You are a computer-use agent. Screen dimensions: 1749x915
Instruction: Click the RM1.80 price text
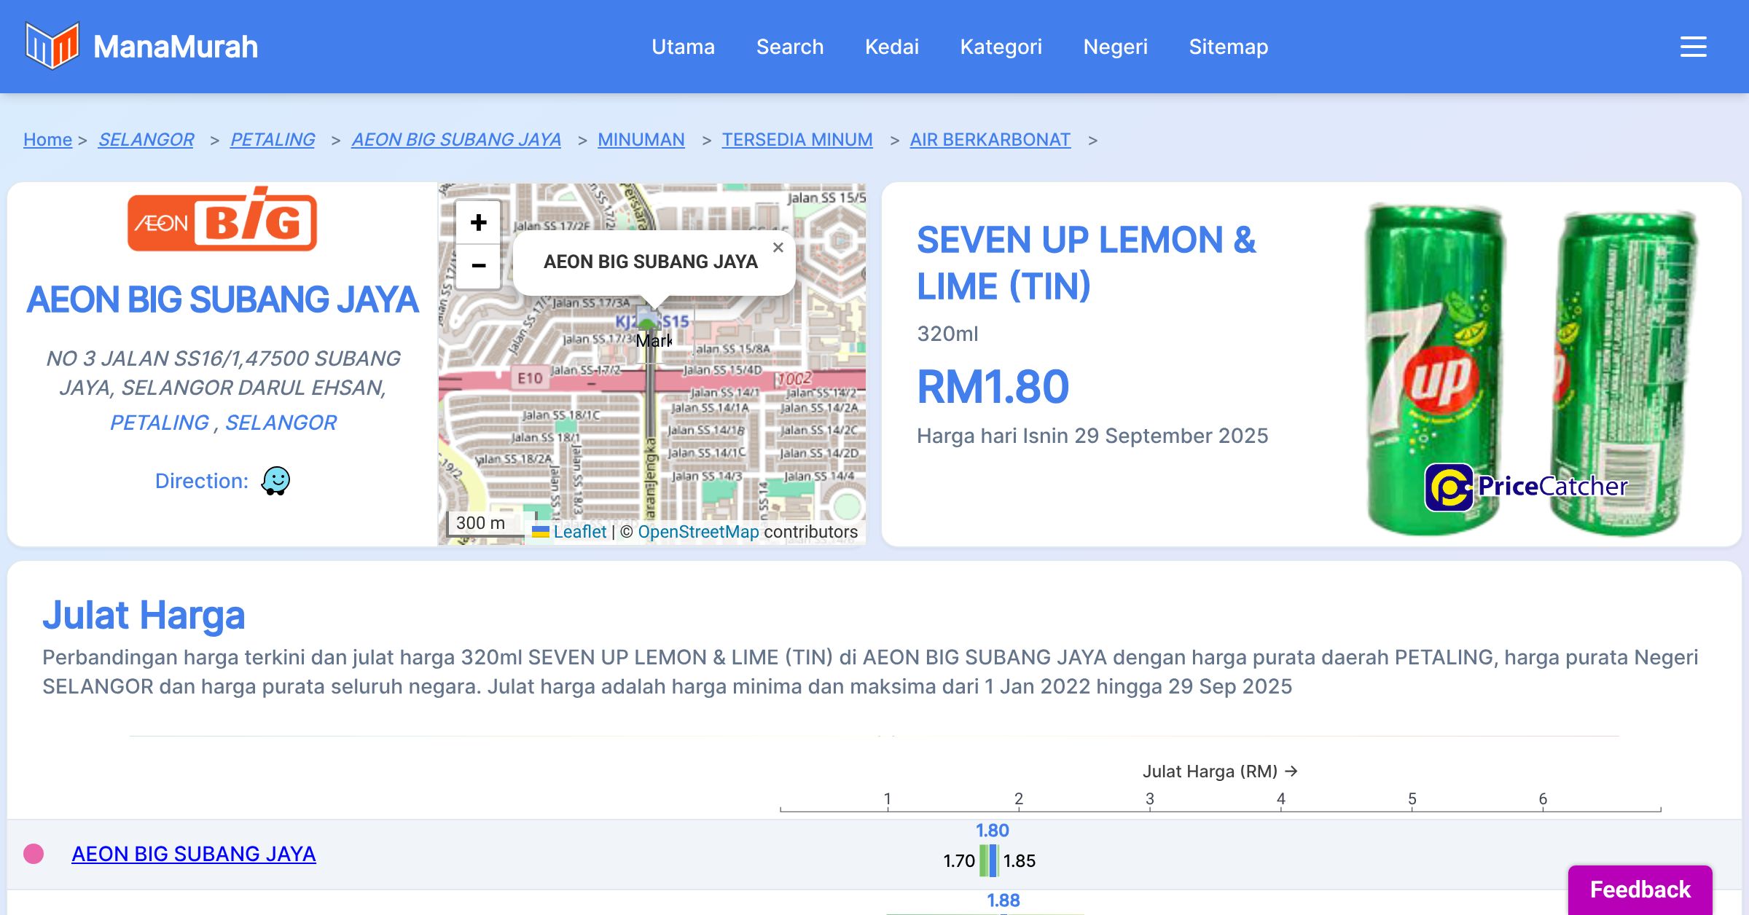coord(993,386)
